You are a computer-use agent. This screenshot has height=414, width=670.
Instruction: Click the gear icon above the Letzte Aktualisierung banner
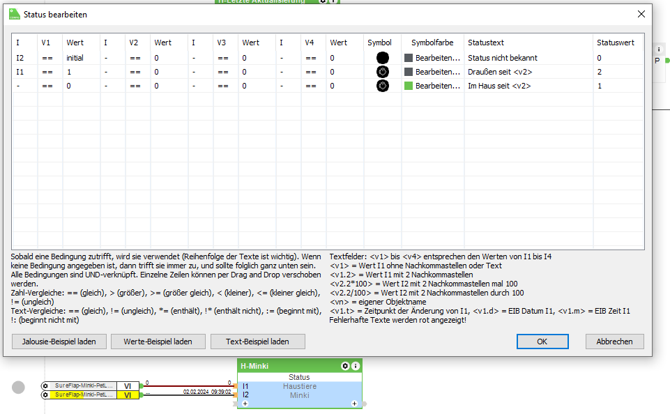[x=321, y=2]
